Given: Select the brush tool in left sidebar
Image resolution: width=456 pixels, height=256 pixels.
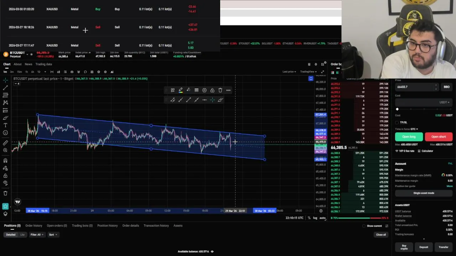Looking at the screenshot, I should click(5, 118).
